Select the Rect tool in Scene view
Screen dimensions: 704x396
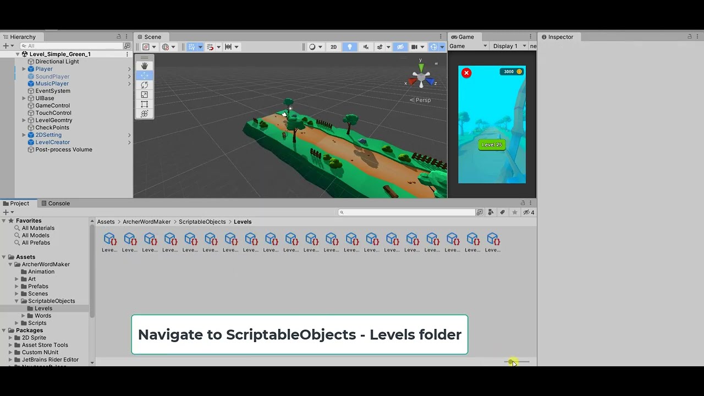144,104
